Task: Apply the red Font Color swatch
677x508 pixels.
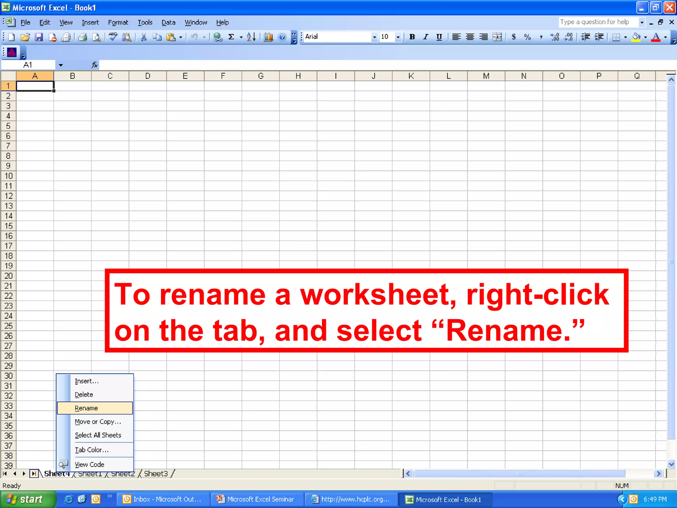Action: 656,37
